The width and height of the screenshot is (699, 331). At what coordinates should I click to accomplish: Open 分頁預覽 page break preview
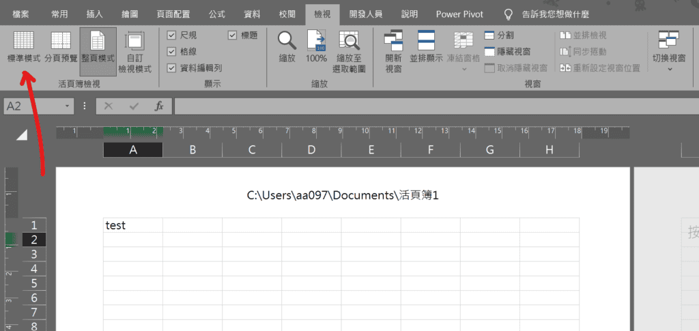point(61,46)
